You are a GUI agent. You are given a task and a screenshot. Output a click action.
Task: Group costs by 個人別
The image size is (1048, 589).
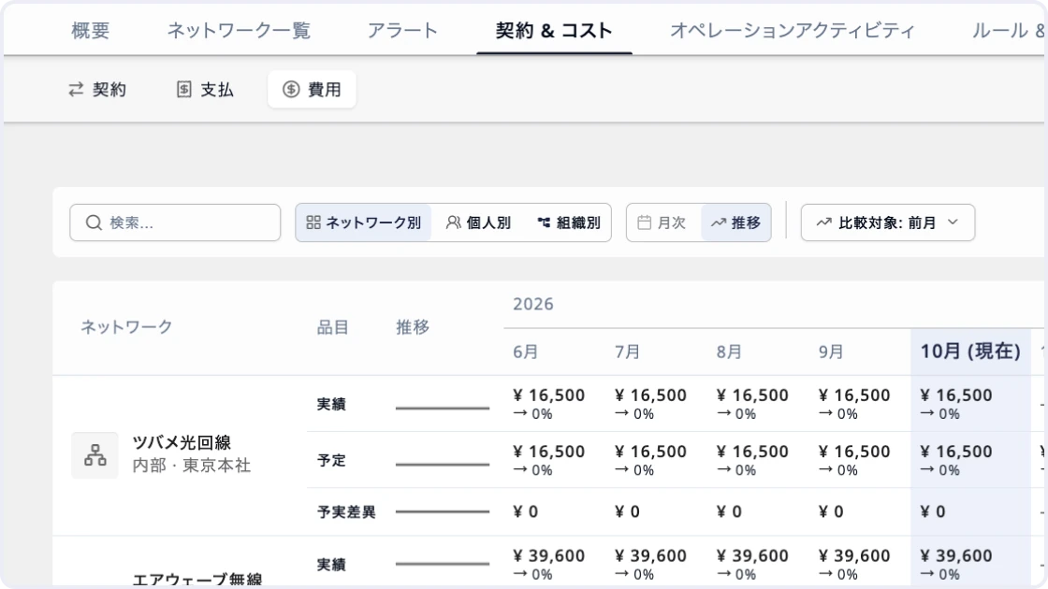click(x=478, y=223)
